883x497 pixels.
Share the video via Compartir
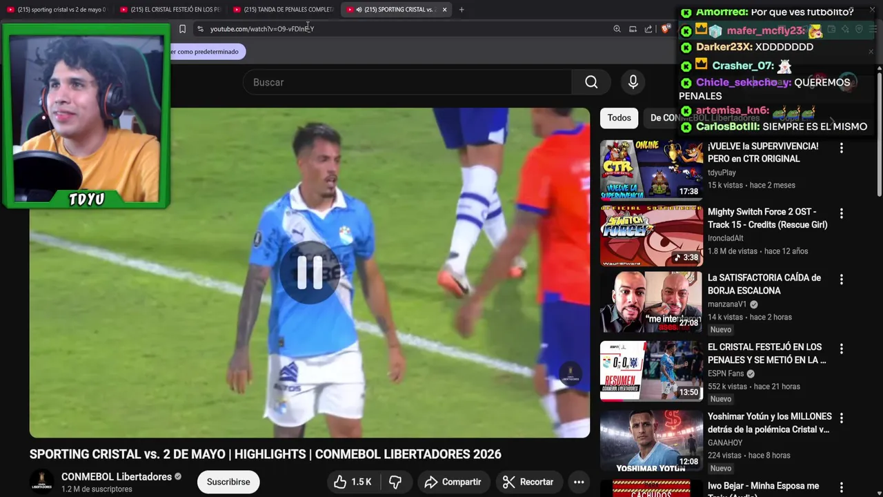point(453,482)
